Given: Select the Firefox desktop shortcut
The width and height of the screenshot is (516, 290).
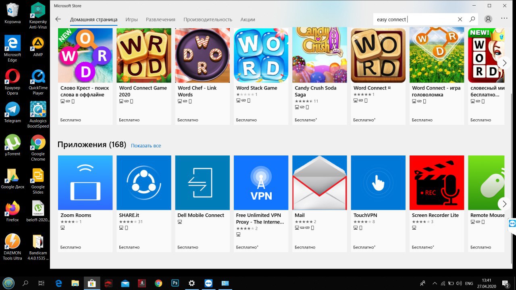Looking at the screenshot, I should (x=12, y=211).
